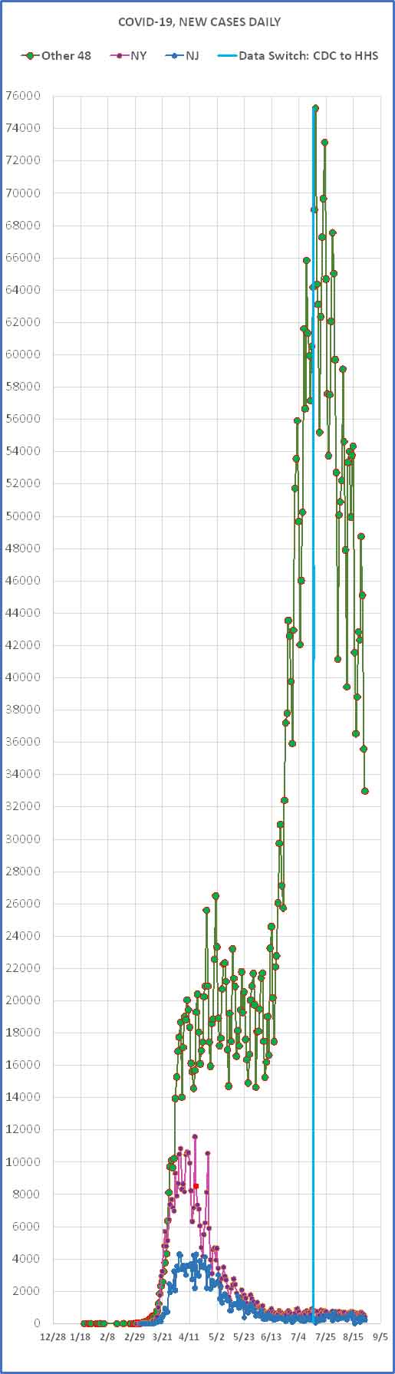The image size is (395, 1374).
Task: Click the highest green data point near 75000
Action: point(315,108)
